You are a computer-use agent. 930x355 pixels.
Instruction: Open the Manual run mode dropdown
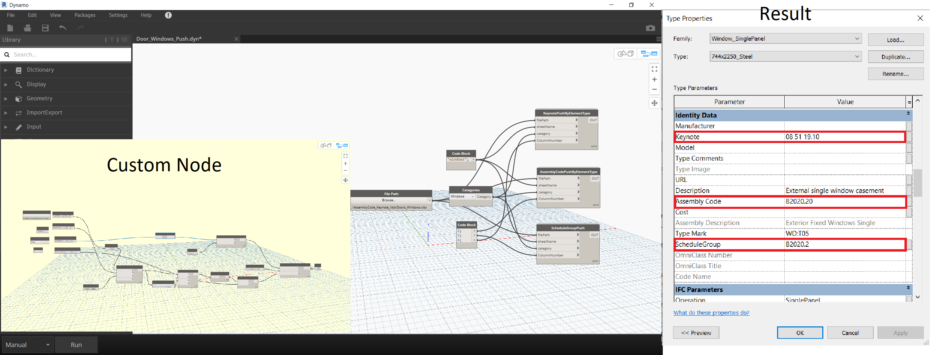28,345
